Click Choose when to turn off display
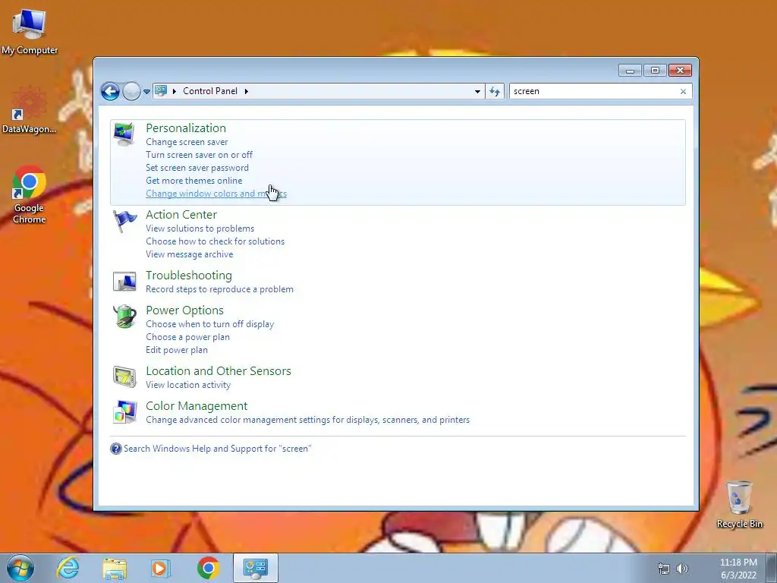The image size is (777, 583). [209, 324]
